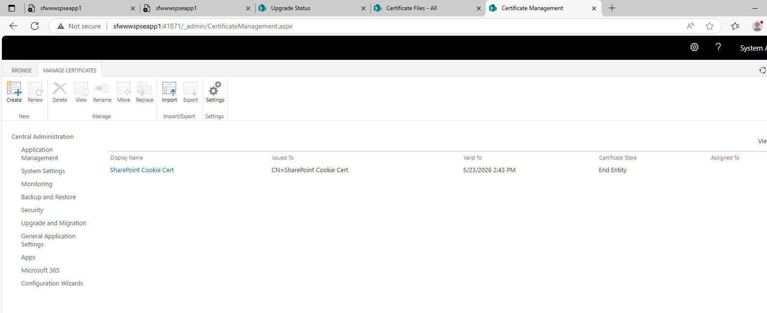This screenshot has width=767, height=313.
Task: Open General Application Settings
Action: [48, 240]
